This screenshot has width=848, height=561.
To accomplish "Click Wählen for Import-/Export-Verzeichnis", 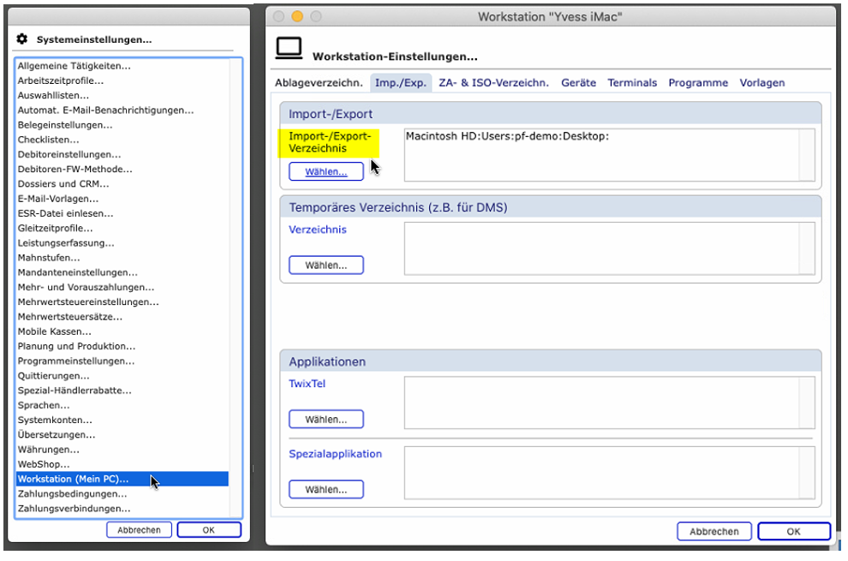I will coord(326,171).
